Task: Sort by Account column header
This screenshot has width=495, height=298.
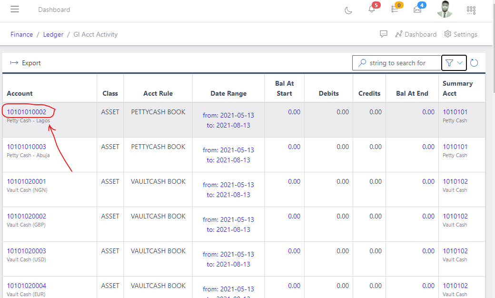Action: click(20, 93)
